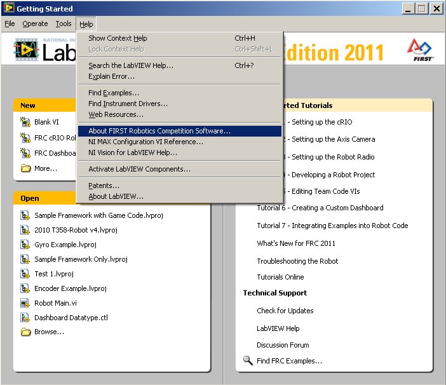This screenshot has height=385, width=446.
Task: Choose Explain Error... from Help menu
Action: click(x=180, y=76)
